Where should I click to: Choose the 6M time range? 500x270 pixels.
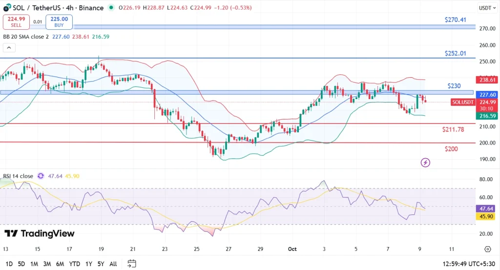(60, 264)
